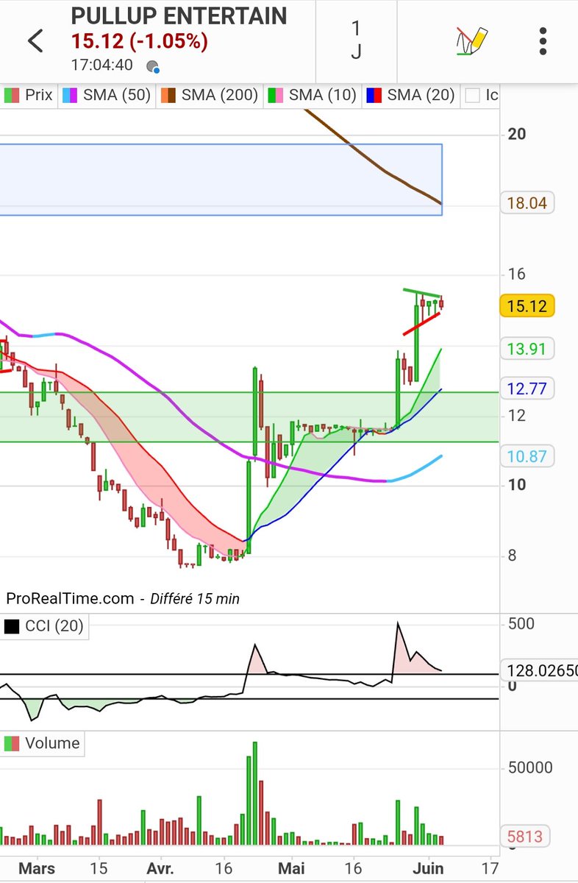Click the Volume green-red swatch
The width and height of the screenshot is (578, 883).
pyautogui.click(x=13, y=743)
